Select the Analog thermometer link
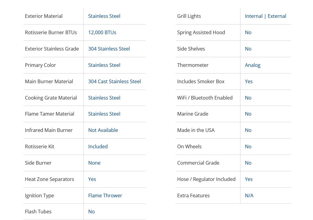This screenshot has height=220, width=313. (x=253, y=65)
